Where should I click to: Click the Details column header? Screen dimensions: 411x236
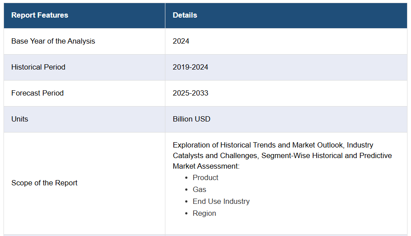(x=185, y=15)
